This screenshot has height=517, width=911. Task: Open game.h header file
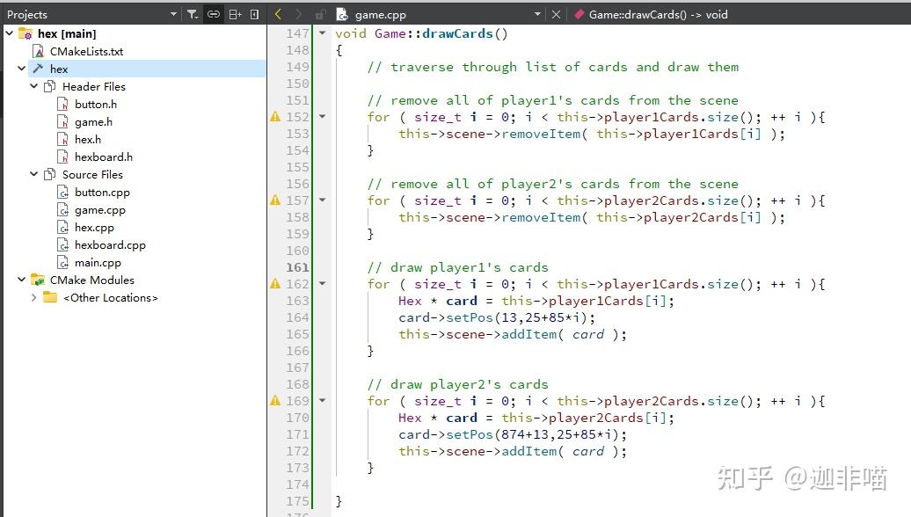(x=93, y=121)
